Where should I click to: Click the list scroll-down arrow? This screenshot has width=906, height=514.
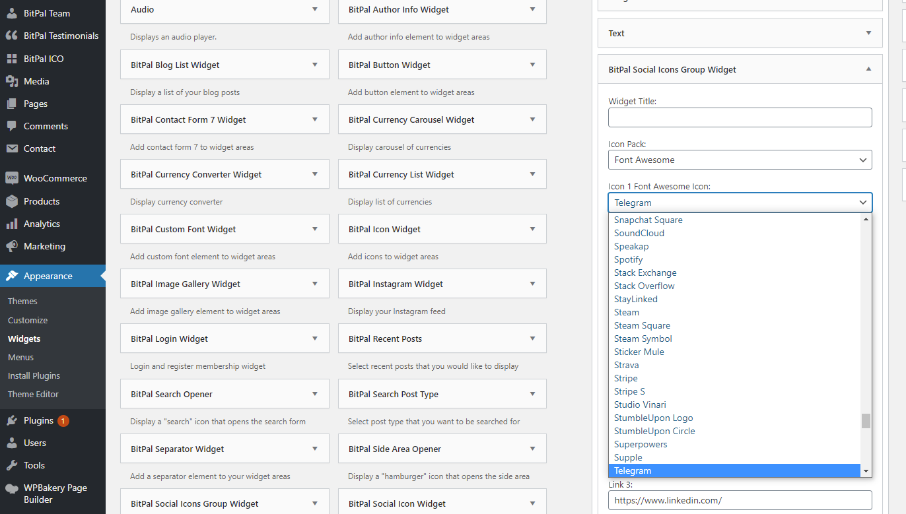[x=866, y=471]
